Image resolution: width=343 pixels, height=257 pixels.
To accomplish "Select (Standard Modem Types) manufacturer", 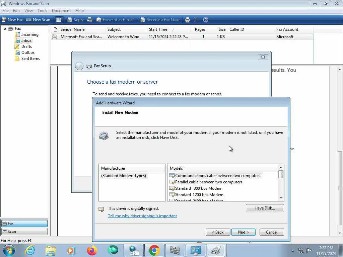I will point(124,176).
